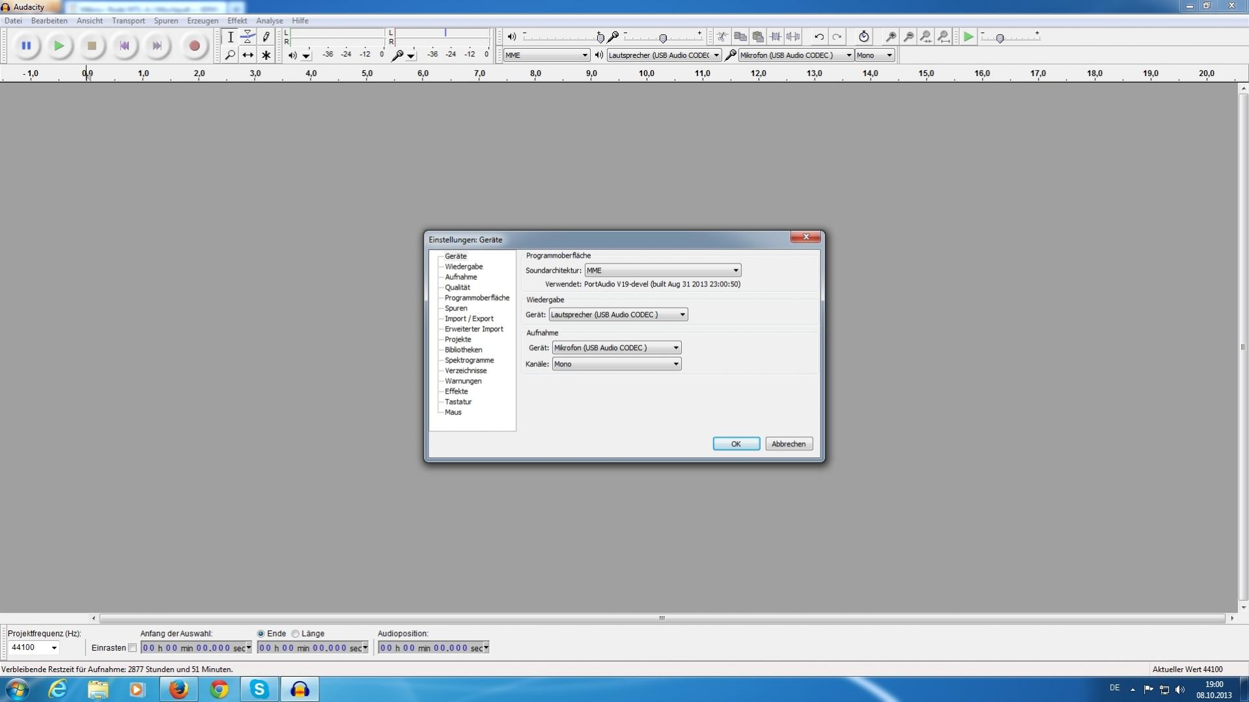
Task: Click the Sync-Lock clock icon
Action: 863,37
